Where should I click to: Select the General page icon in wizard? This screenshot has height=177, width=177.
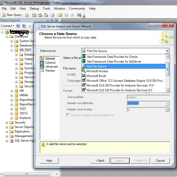click(42, 58)
